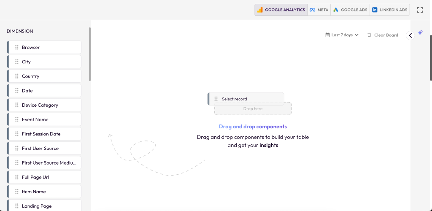This screenshot has width=432, height=211.
Task: Select the Landing Page dimension label
Action: pos(37,206)
